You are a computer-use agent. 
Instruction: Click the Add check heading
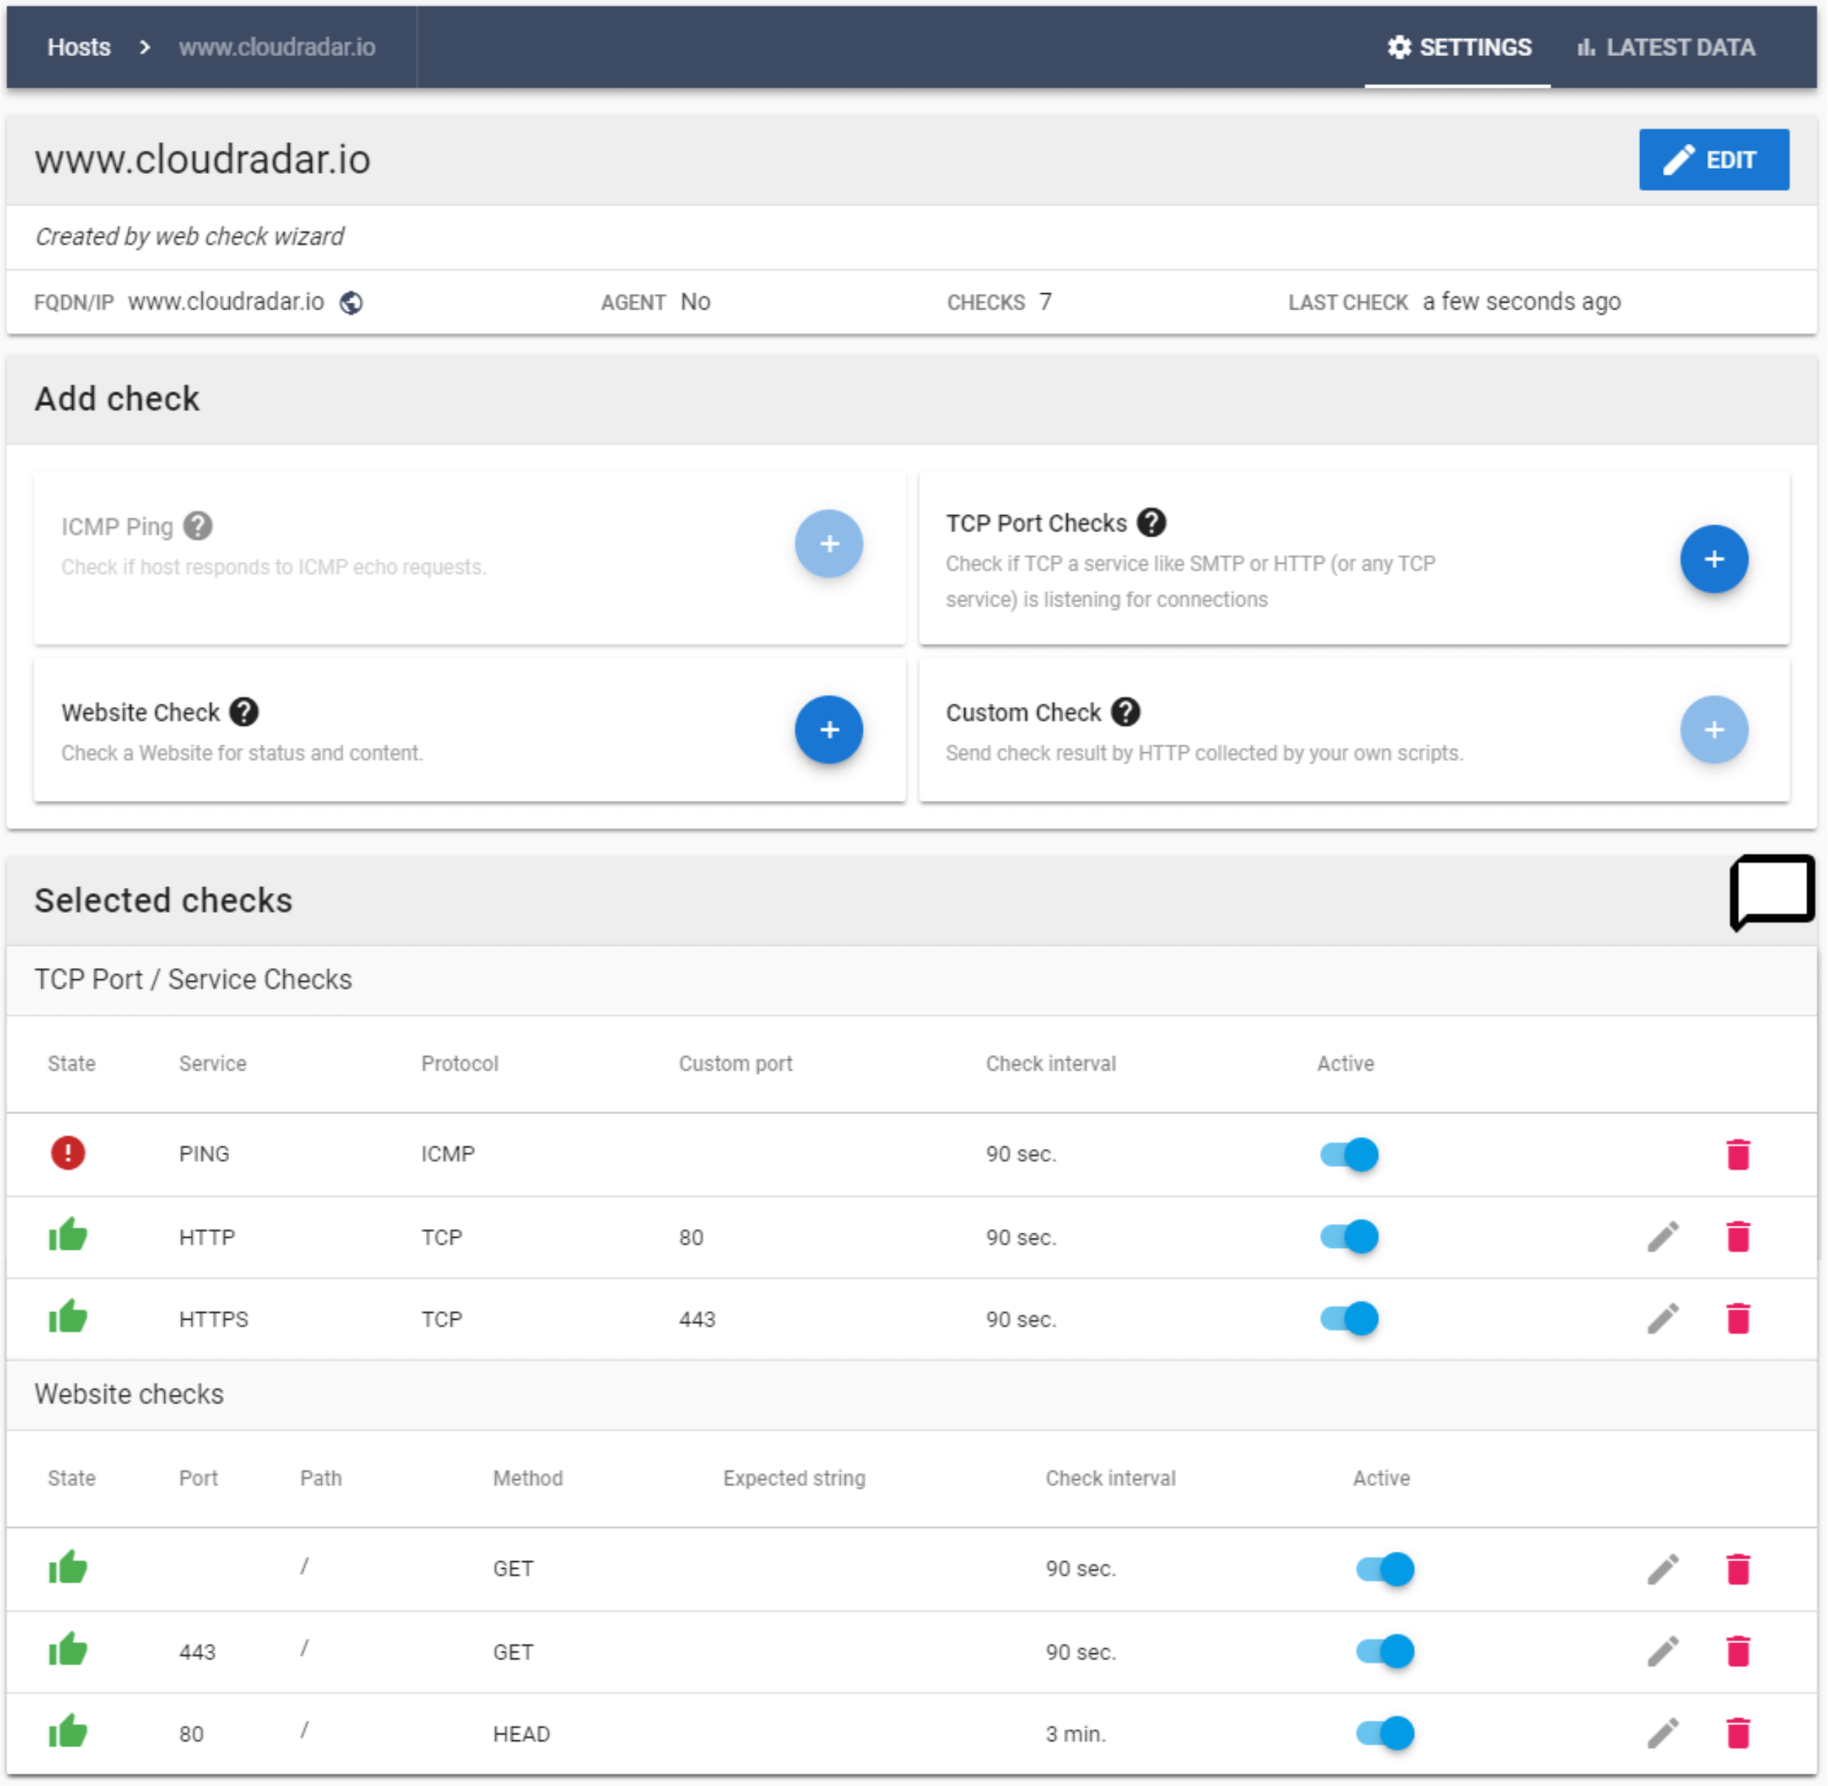(x=117, y=399)
